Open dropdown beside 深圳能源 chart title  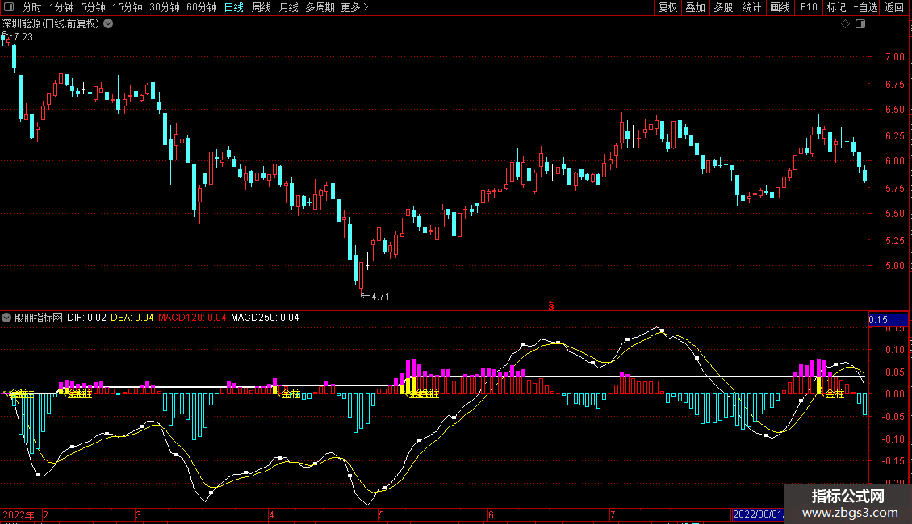coord(108,24)
